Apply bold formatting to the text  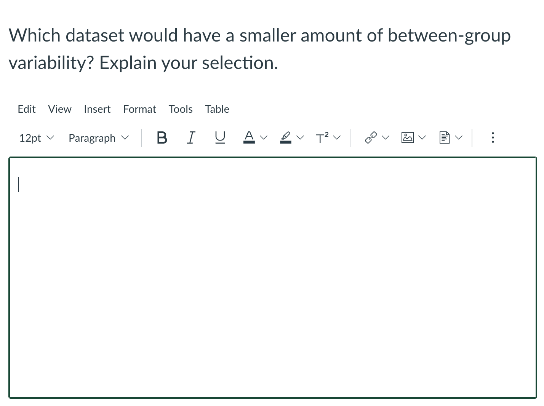(162, 138)
